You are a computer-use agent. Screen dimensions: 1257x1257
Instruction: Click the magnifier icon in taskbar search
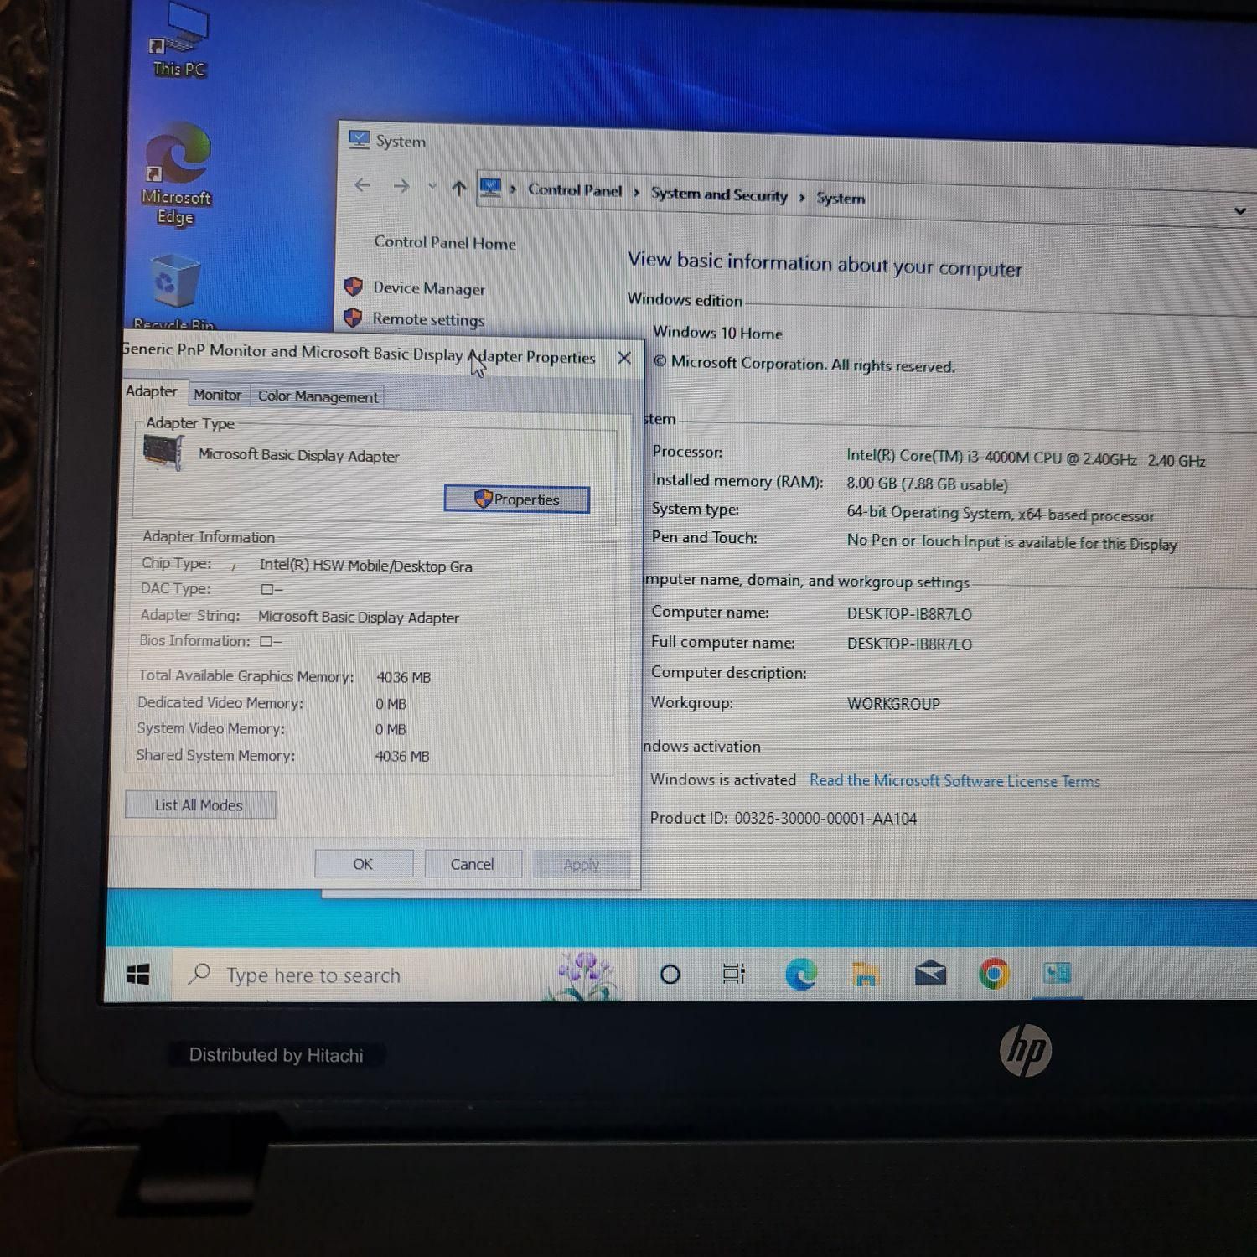199,973
